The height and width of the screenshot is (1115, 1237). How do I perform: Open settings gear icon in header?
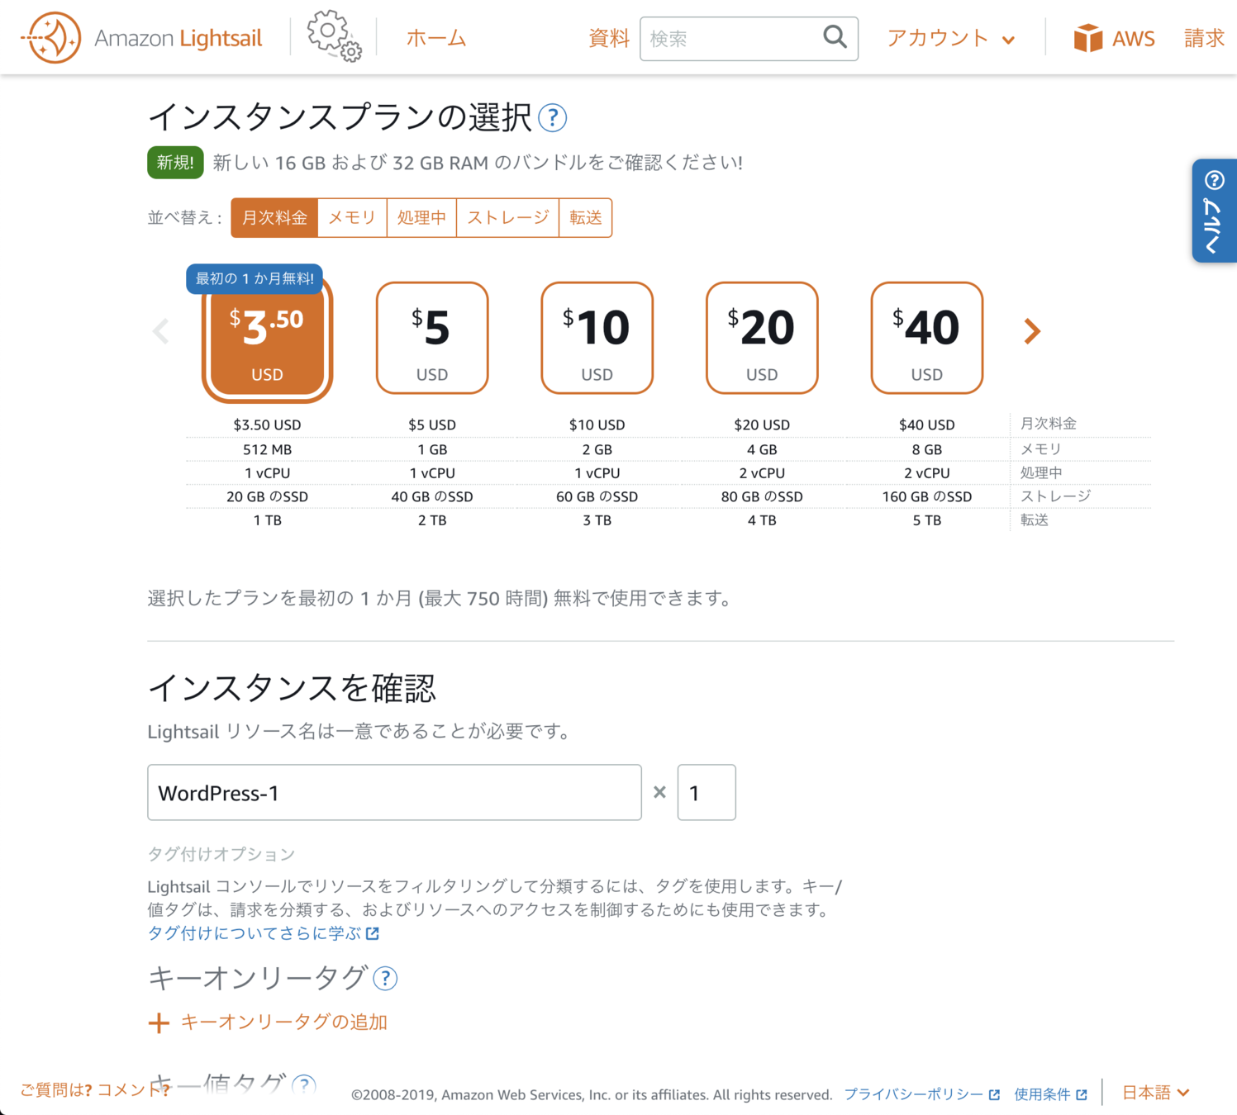pos(334,36)
